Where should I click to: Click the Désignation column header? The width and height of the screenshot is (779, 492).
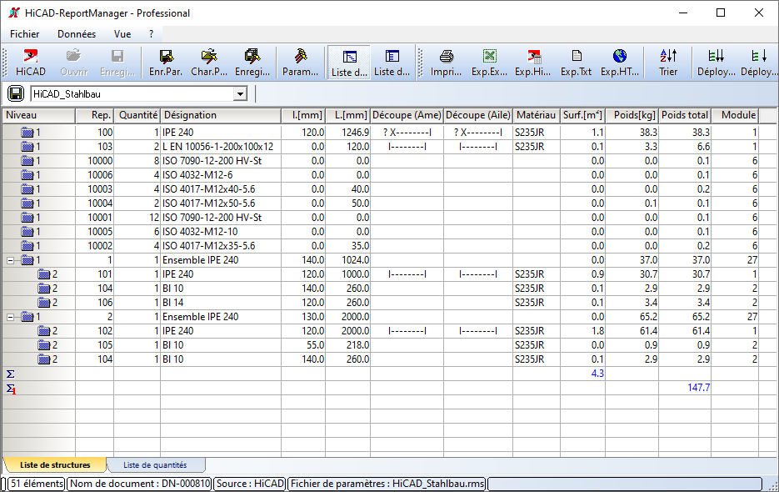click(x=220, y=115)
